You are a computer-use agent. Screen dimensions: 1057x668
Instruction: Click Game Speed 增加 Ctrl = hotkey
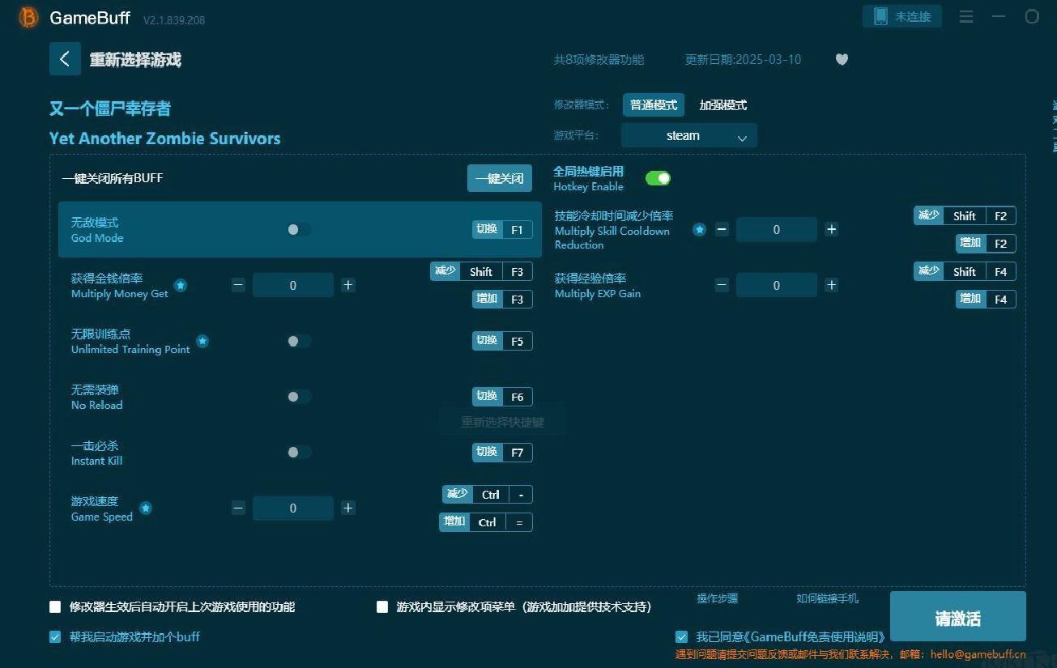tap(486, 522)
